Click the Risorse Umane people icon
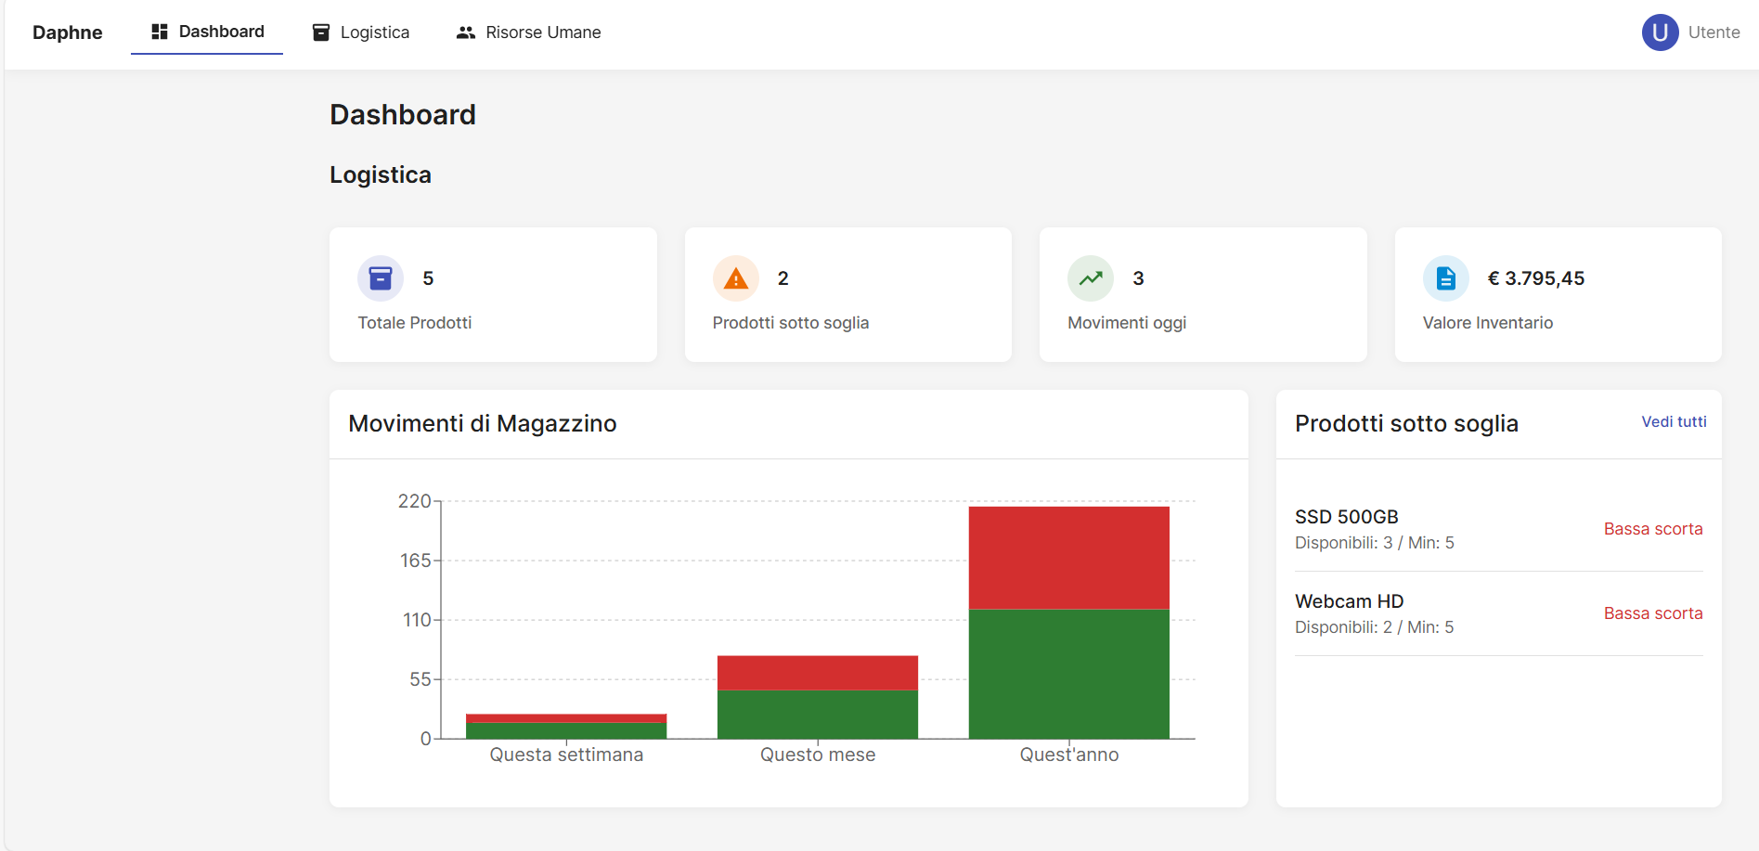 [465, 31]
